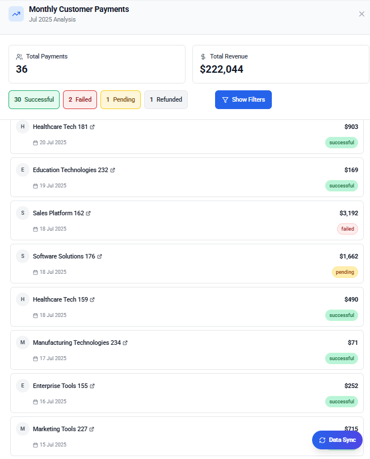This screenshot has width=370, height=459.
Task: Toggle the Refunded payments filter chip
Action: 166,99
